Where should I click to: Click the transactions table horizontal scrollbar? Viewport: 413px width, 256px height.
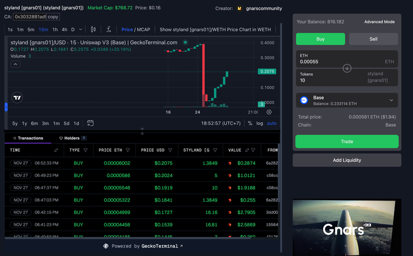(x=127, y=238)
